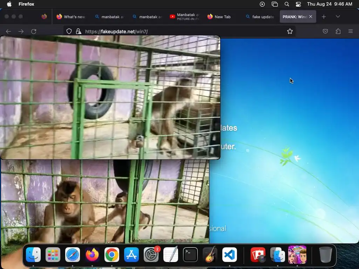Switch to the fake update search tab

coord(260,17)
